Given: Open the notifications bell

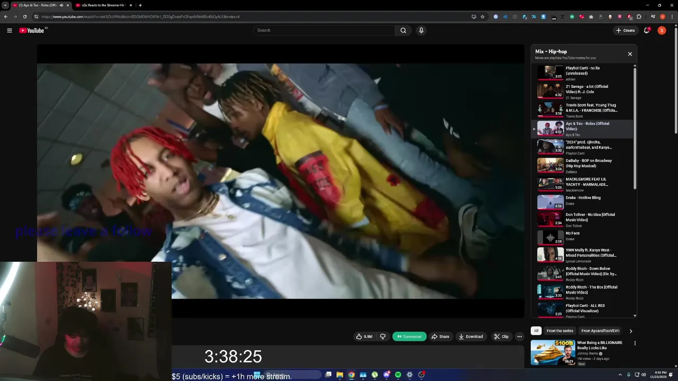Looking at the screenshot, I should point(647,30).
